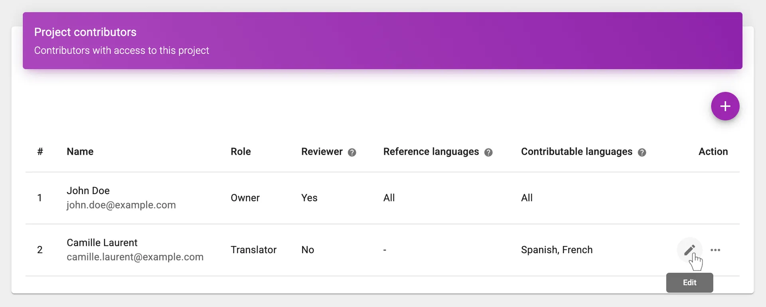Select Spanish, French languages cell

tap(557, 250)
